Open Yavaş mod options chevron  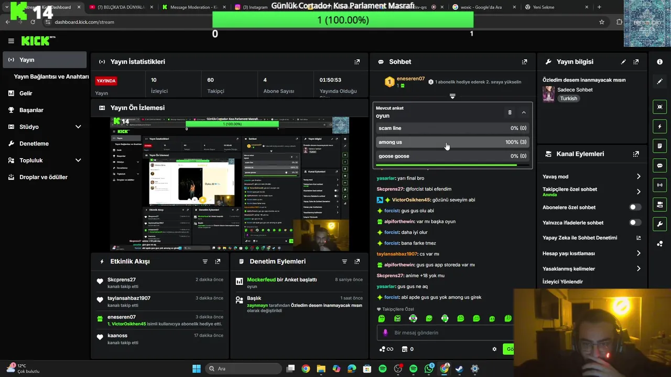(638, 176)
